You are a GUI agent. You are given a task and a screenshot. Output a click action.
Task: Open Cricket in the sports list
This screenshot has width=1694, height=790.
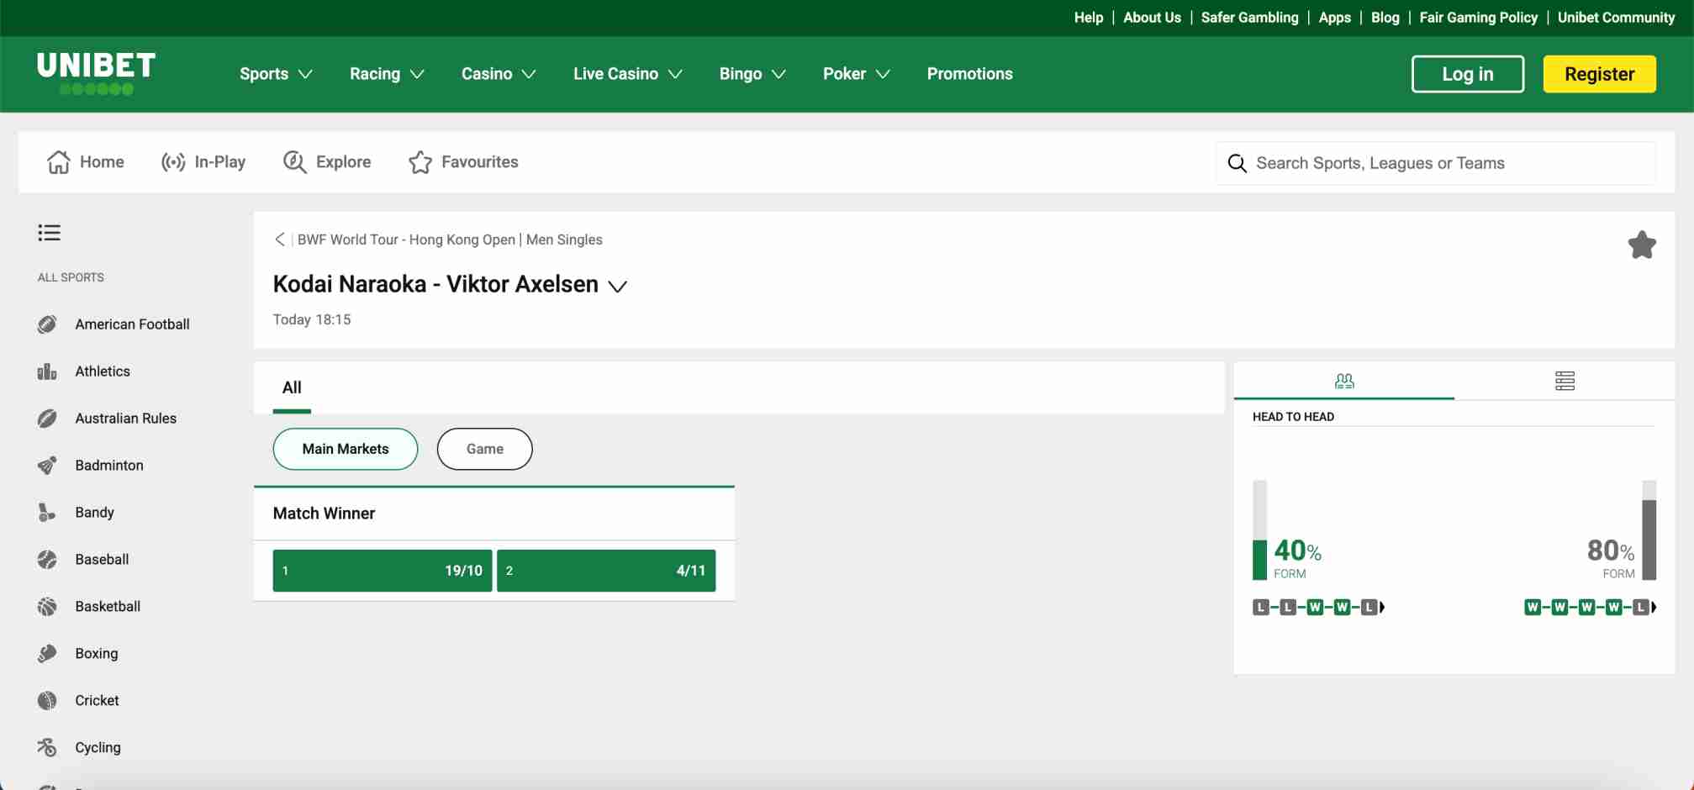click(x=97, y=701)
